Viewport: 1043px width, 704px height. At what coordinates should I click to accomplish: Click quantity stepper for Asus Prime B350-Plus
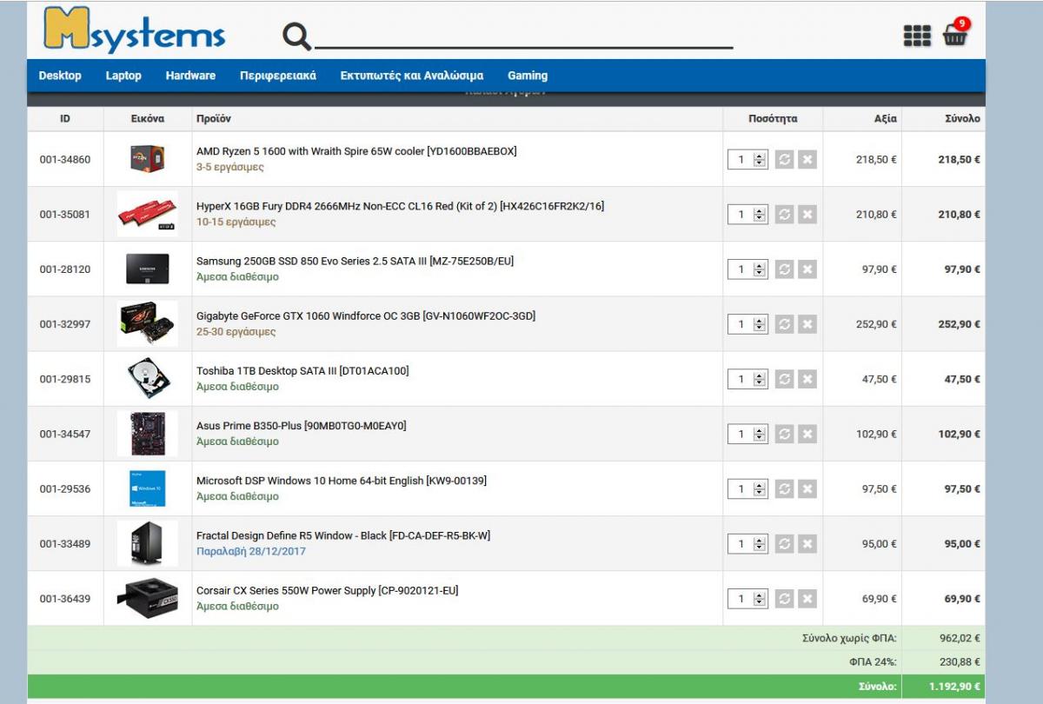coord(760,434)
